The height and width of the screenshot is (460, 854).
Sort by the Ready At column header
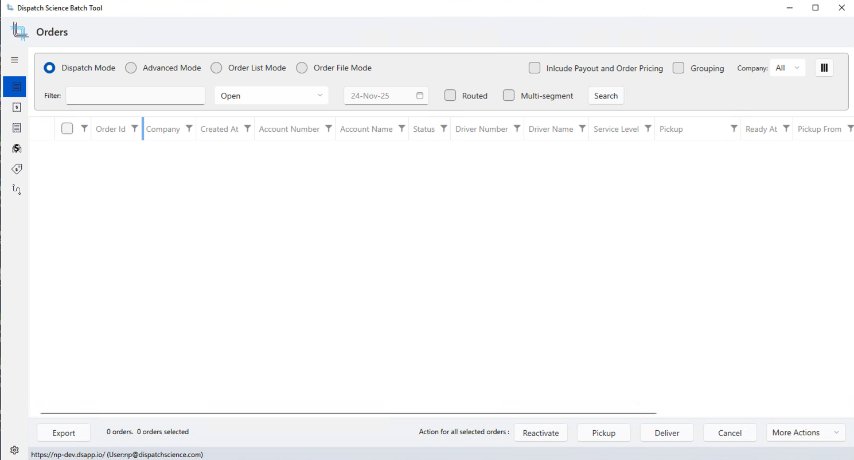[762, 129]
